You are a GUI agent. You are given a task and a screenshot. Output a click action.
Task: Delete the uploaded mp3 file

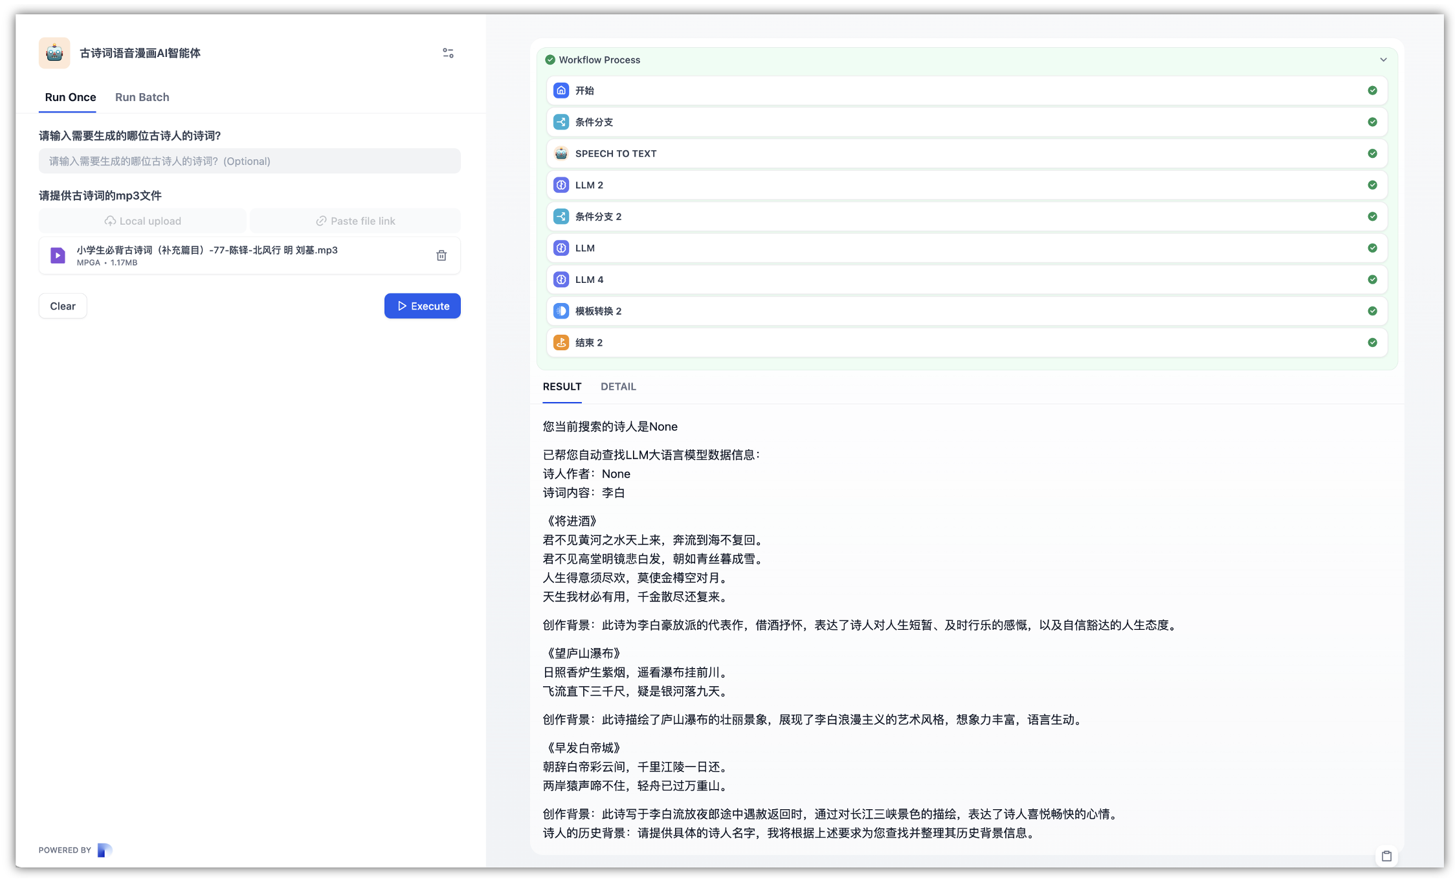tap(441, 256)
